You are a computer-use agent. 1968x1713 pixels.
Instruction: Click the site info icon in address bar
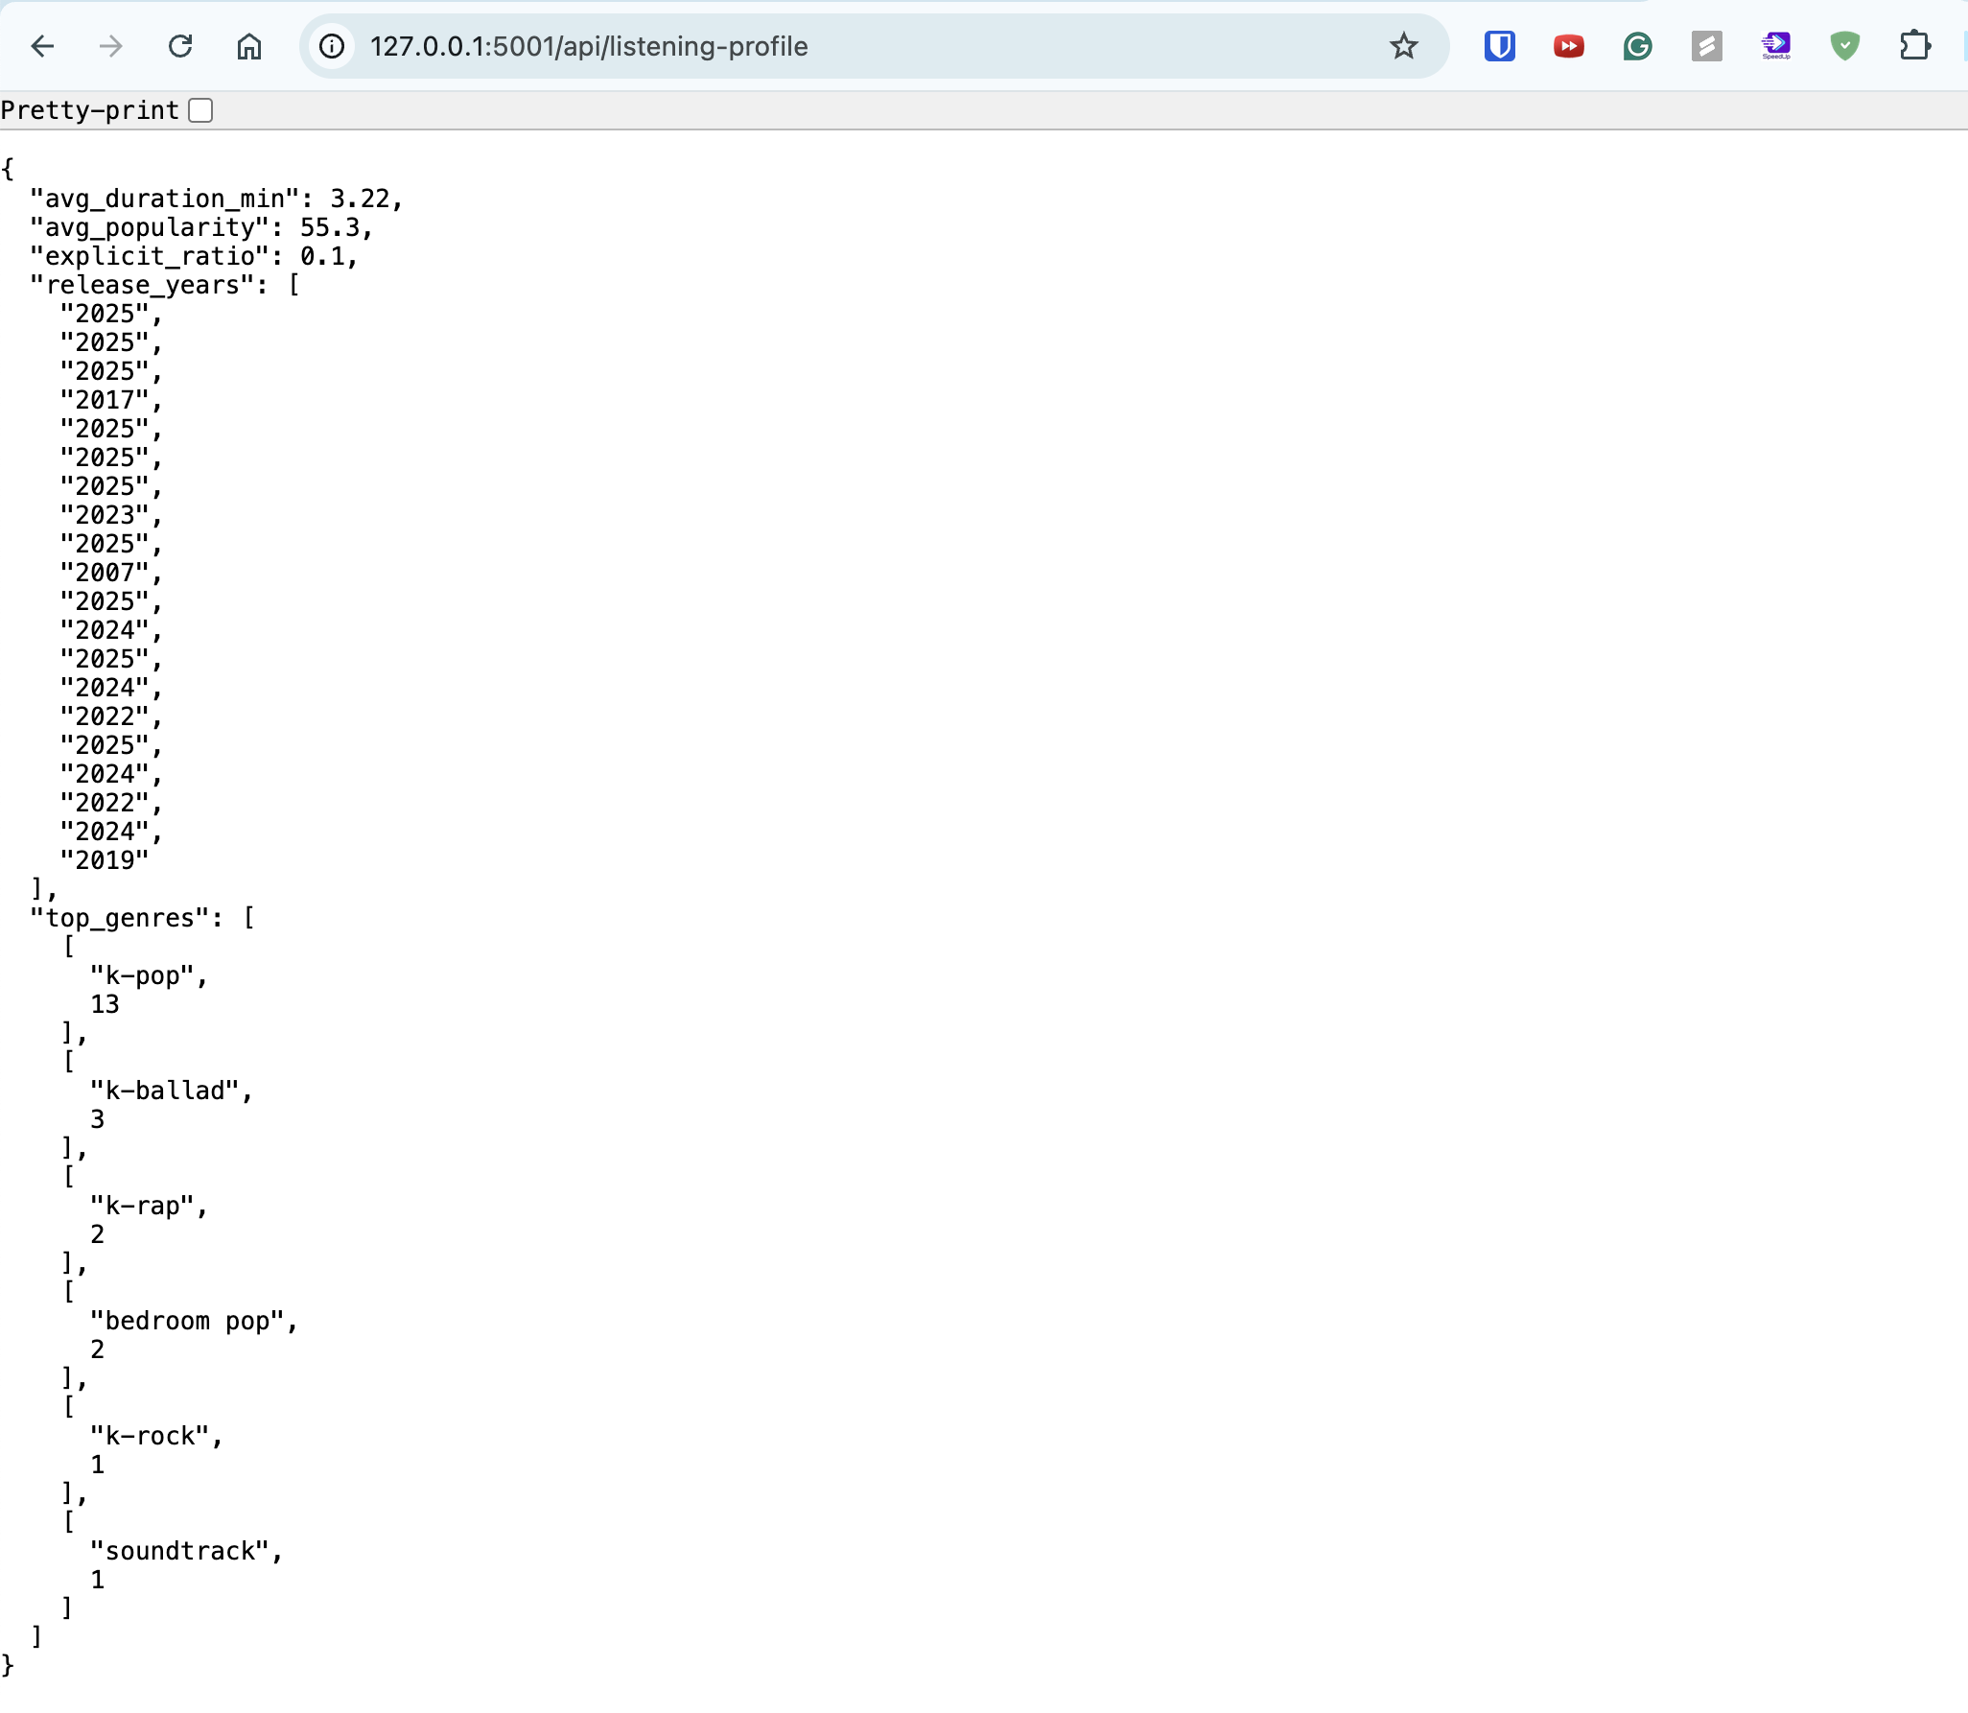[x=333, y=45]
